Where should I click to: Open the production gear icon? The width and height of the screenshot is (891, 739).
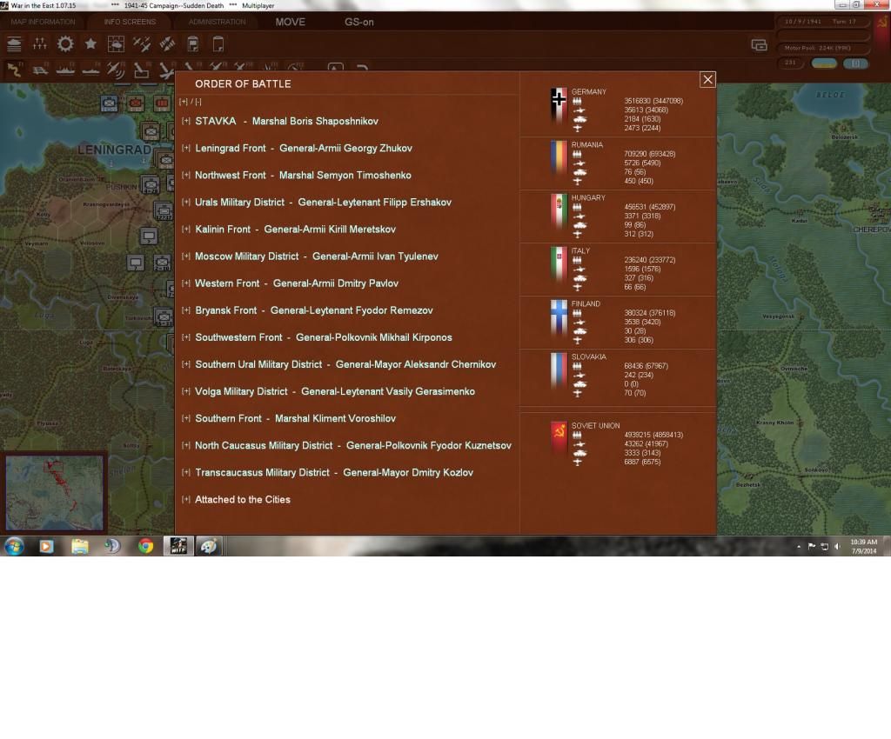65,43
